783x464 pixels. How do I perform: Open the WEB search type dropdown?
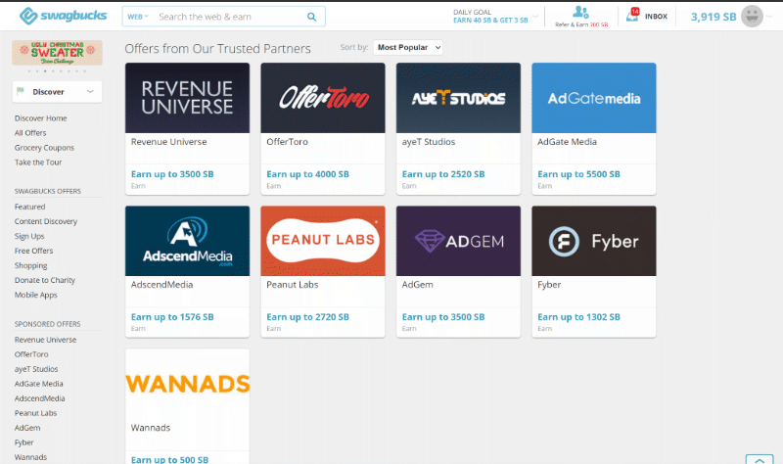tap(138, 17)
